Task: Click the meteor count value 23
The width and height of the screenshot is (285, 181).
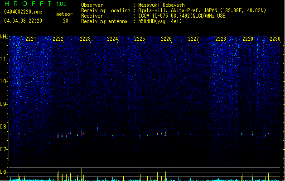Action: [x=66, y=21]
